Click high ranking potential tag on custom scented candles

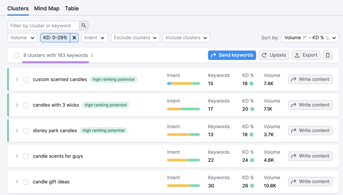[113, 79]
